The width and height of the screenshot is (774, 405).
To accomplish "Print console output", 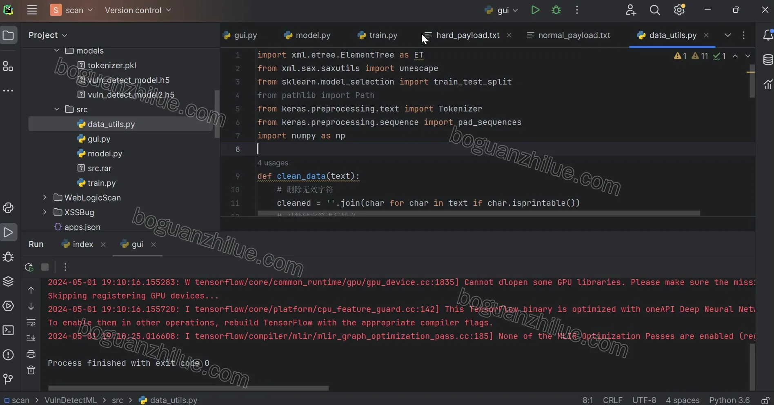I will (x=31, y=354).
